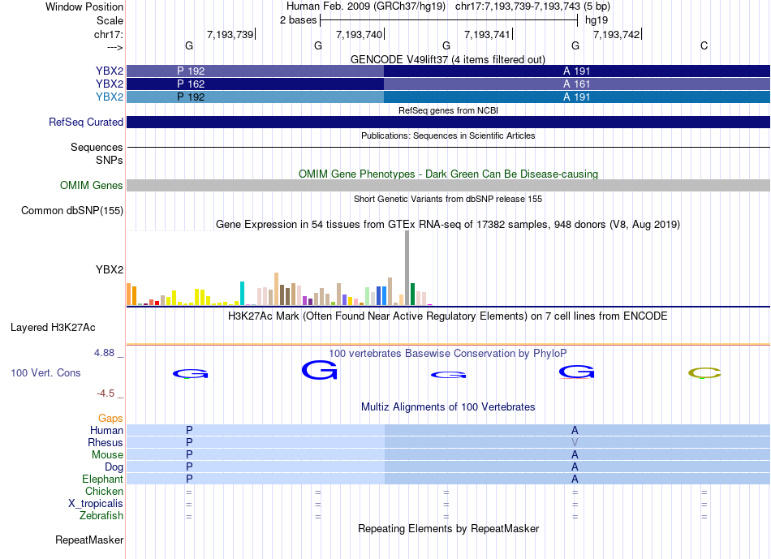Click the V residue in Rhesus row

(575, 442)
